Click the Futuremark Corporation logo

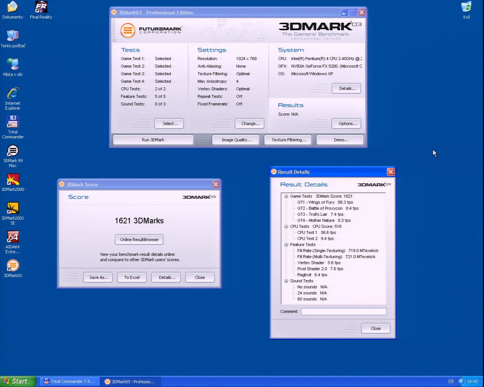152,30
